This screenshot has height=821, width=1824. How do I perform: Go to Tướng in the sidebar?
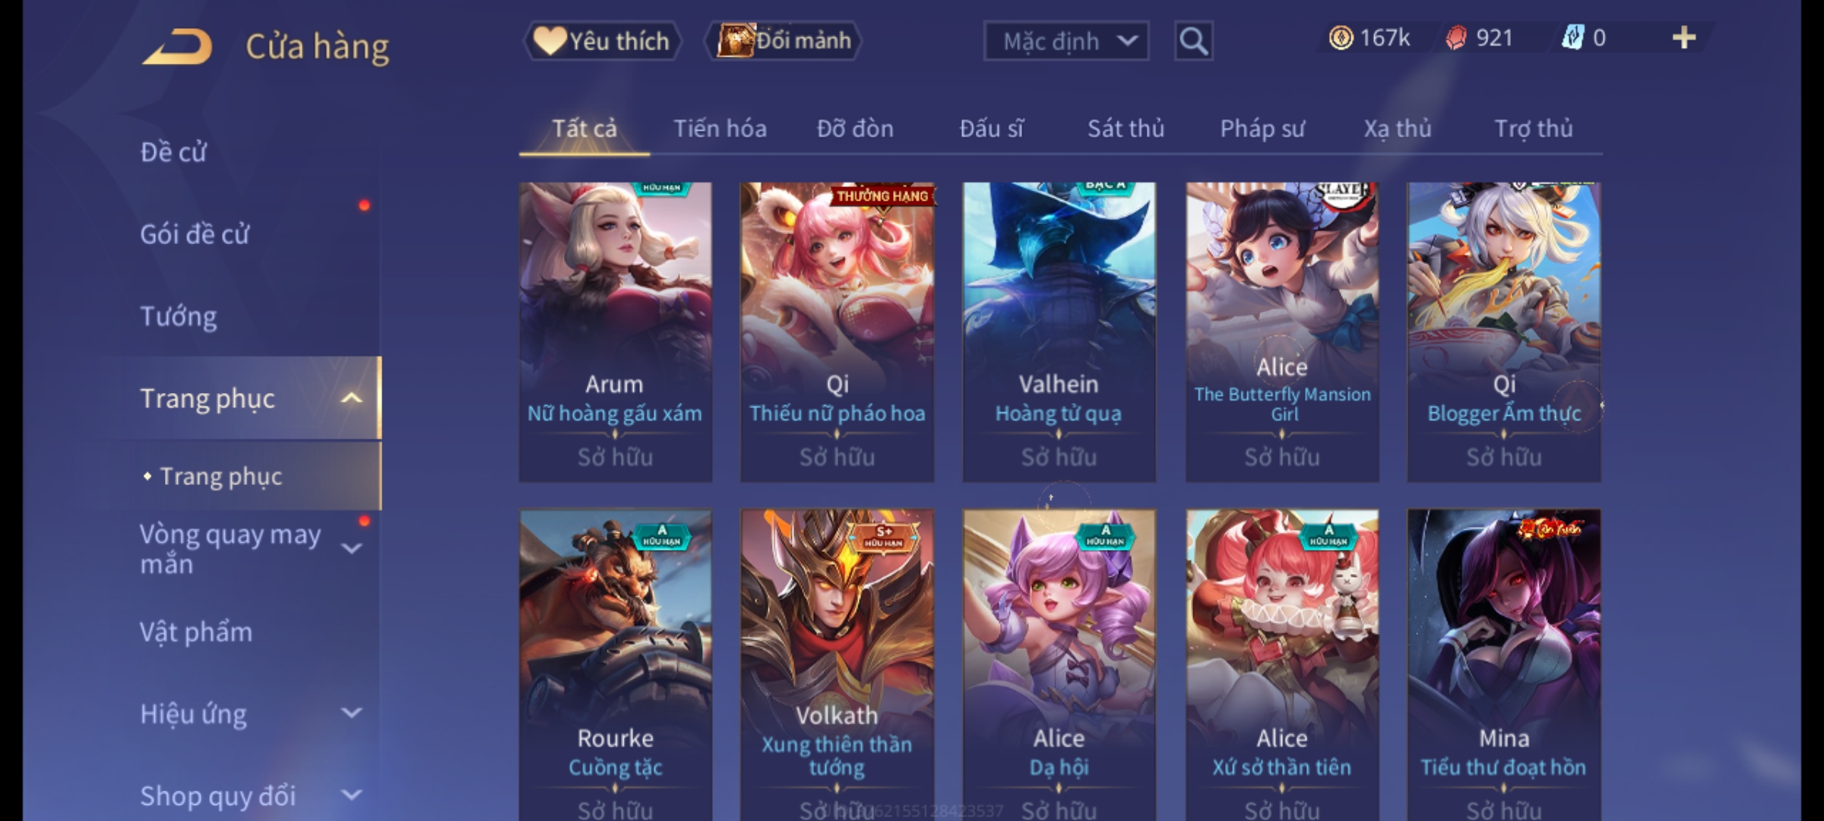pyautogui.click(x=179, y=316)
